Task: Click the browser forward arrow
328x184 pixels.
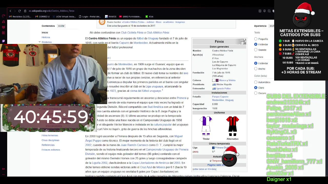Action: (15, 11)
